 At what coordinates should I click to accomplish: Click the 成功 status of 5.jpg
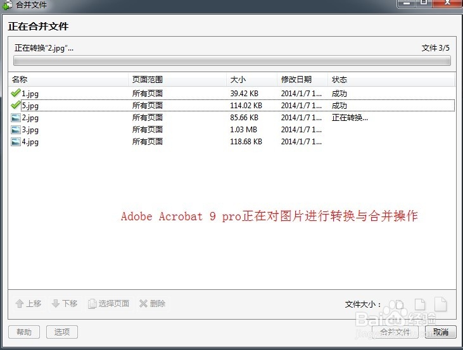pyautogui.click(x=339, y=106)
